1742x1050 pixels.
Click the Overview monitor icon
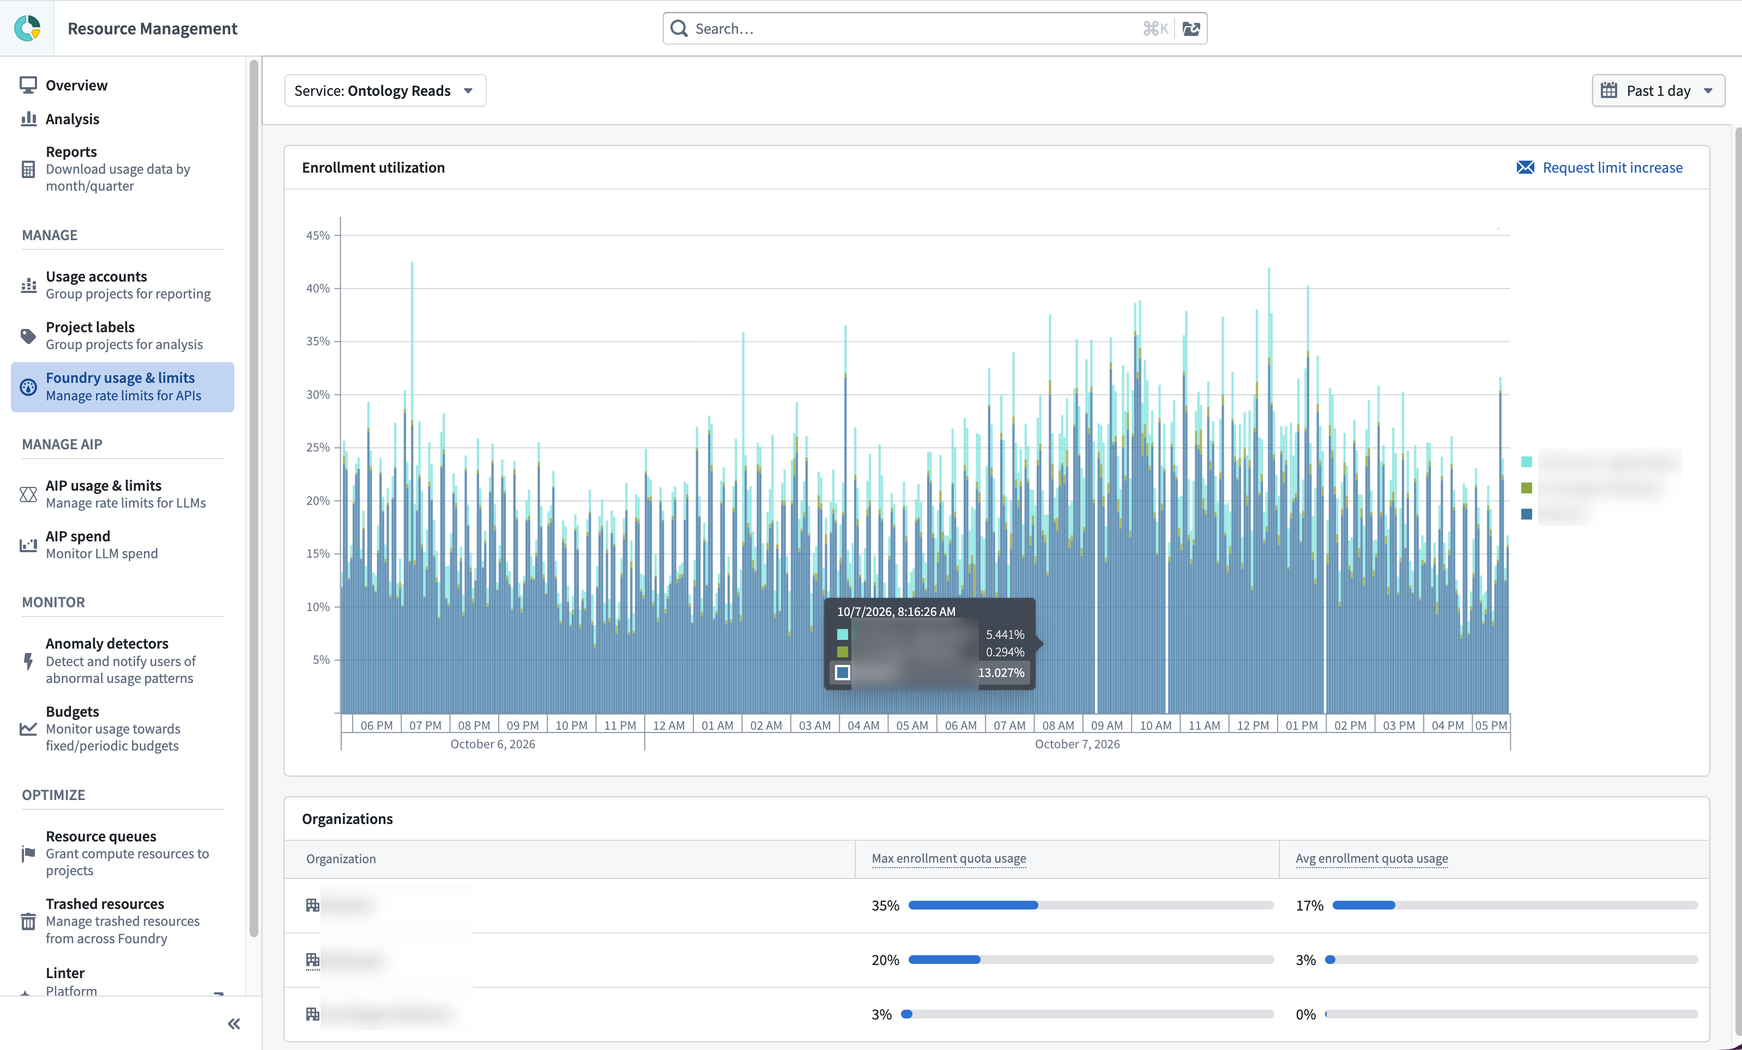[28, 85]
